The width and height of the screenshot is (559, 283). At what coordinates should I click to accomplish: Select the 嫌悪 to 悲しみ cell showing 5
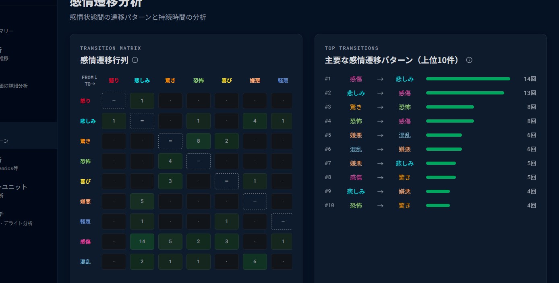click(142, 201)
